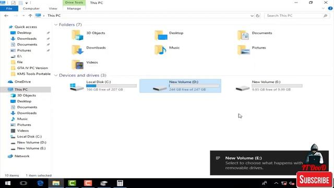The image size is (334, 188).
Task: Select the New Volume (D:) drive
Action: coord(180,86)
